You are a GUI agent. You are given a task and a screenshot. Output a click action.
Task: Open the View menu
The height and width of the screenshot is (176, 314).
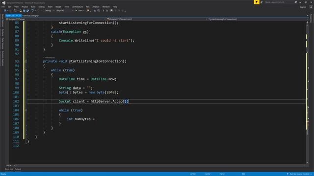(16, 7)
